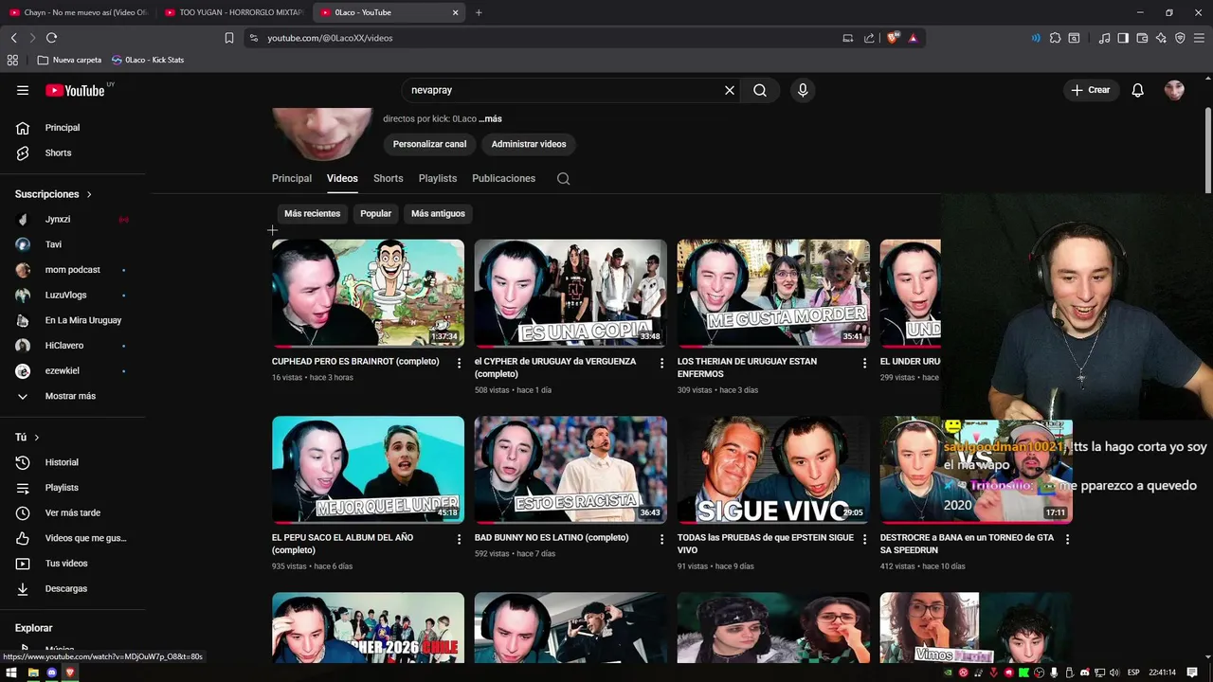Open options for LOS THERIAN DE URUGUAY video
This screenshot has width=1213, height=682.
click(x=864, y=363)
